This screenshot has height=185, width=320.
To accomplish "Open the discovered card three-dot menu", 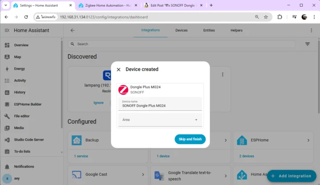I will [x=223, y=75].
